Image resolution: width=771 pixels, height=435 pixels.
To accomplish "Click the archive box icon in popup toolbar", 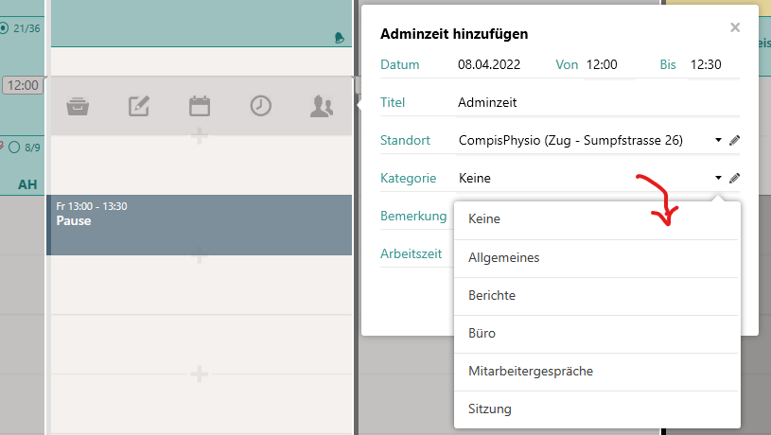I will click(78, 106).
